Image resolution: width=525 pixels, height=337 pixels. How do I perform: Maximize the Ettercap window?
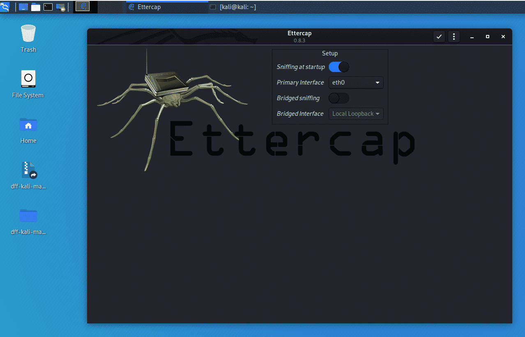point(488,37)
